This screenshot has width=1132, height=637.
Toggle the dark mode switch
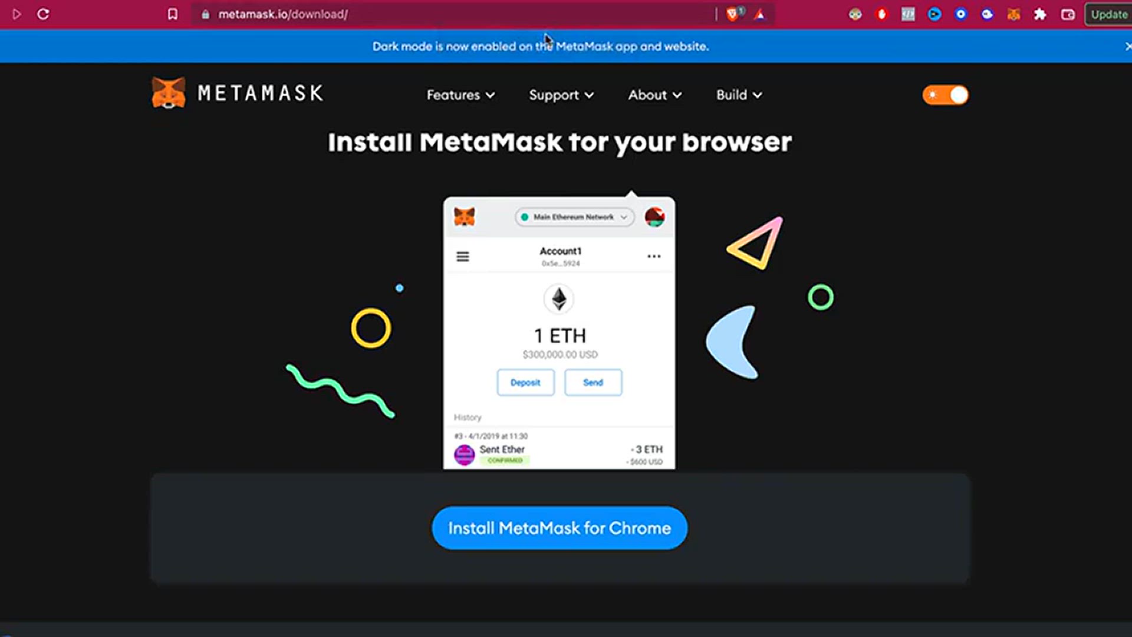[946, 95]
